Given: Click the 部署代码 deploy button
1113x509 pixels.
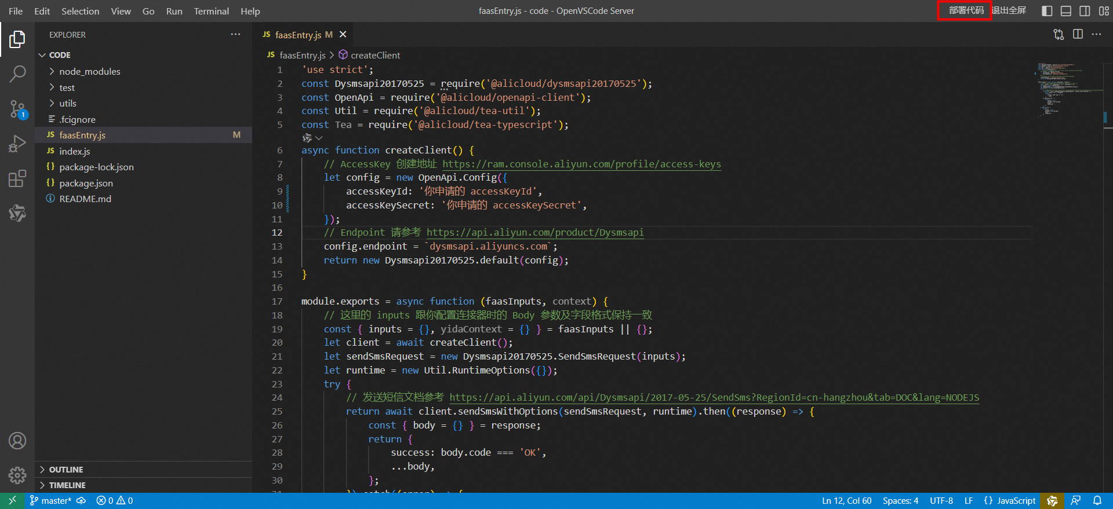Looking at the screenshot, I should [965, 10].
